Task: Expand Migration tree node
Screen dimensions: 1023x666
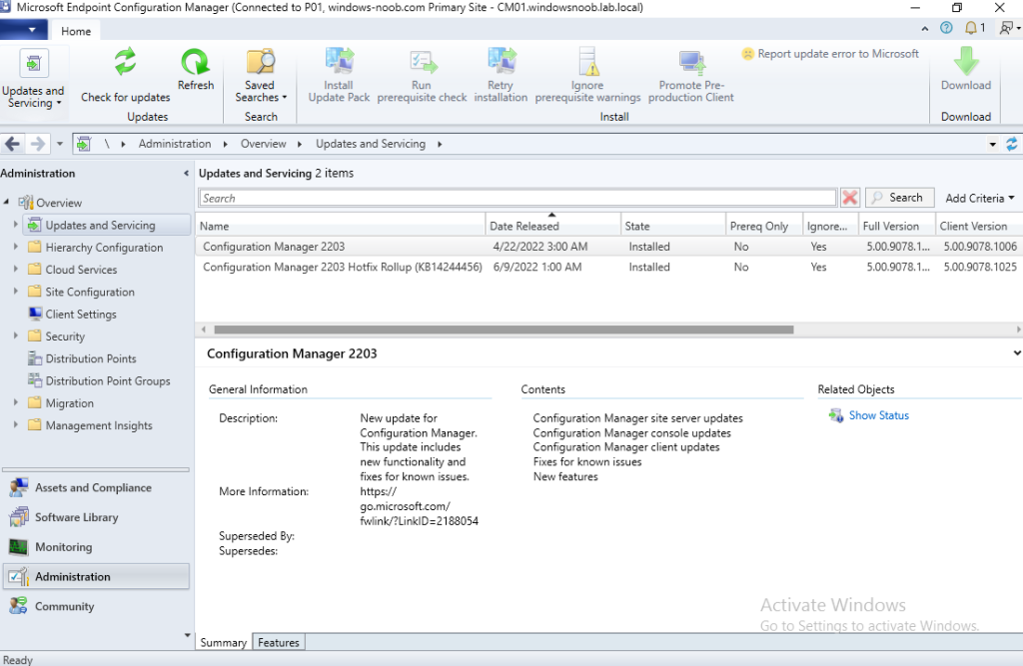Action: (x=16, y=402)
